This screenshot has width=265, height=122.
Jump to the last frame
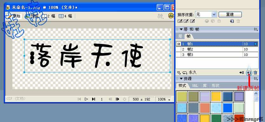click(x=93, y=99)
